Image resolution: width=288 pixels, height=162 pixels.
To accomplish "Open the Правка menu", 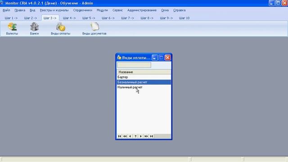I will tap(20, 10).
